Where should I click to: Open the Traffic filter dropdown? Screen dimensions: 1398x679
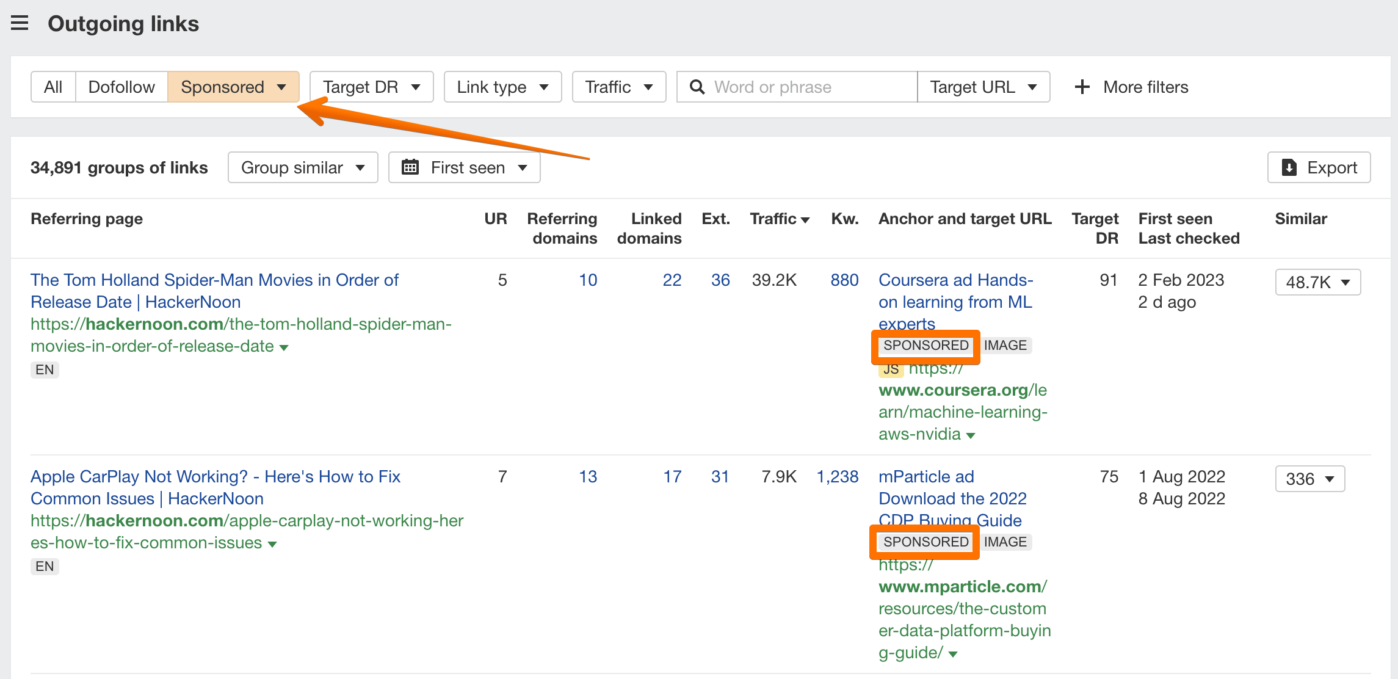618,87
